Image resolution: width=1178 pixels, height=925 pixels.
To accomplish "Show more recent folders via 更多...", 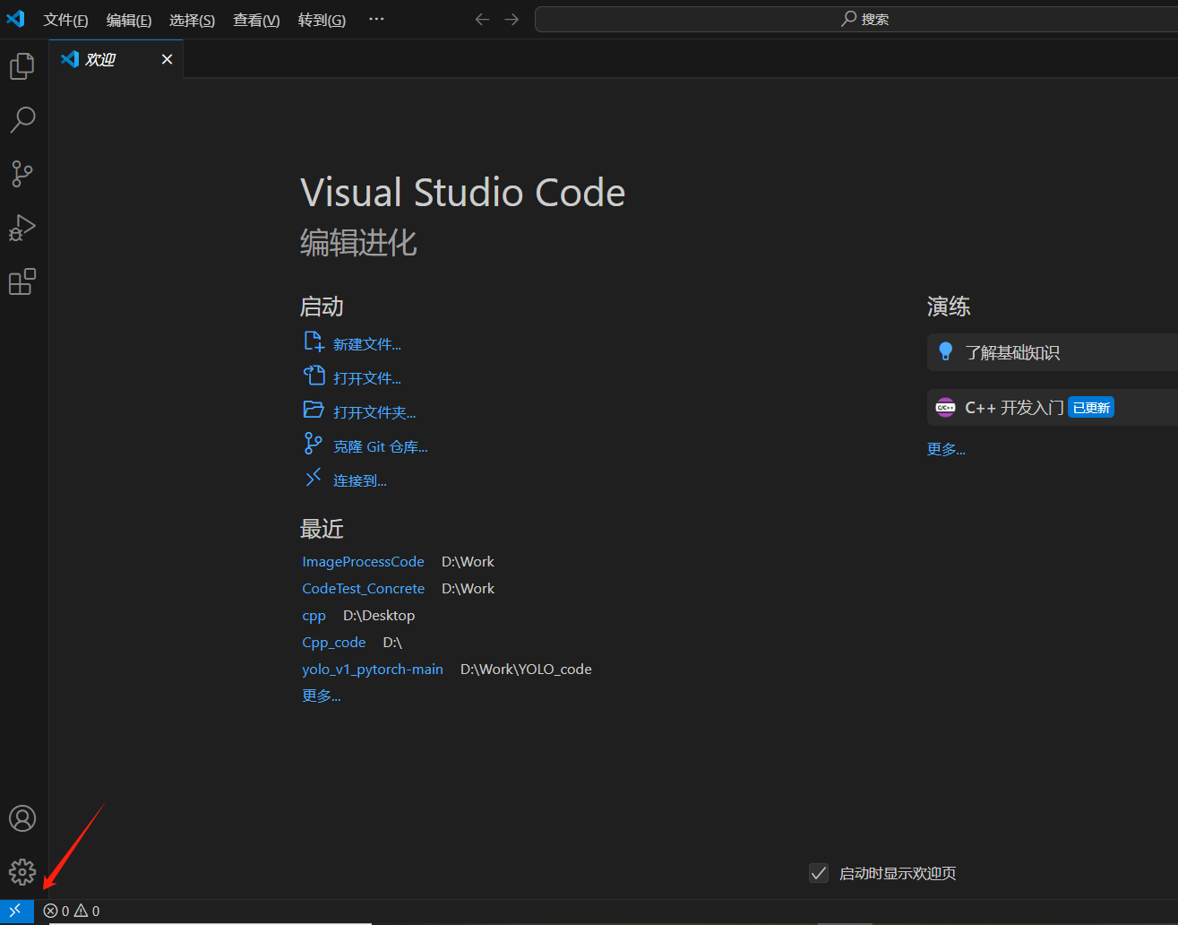I will point(322,696).
